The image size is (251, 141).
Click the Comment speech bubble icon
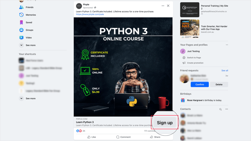click(x=118, y=137)
